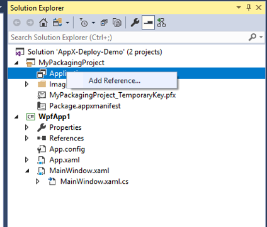This screenshot has width=267, height=227.
Task: Select MainWindow.xaml.cs in the tree
Action: [94, 181]
